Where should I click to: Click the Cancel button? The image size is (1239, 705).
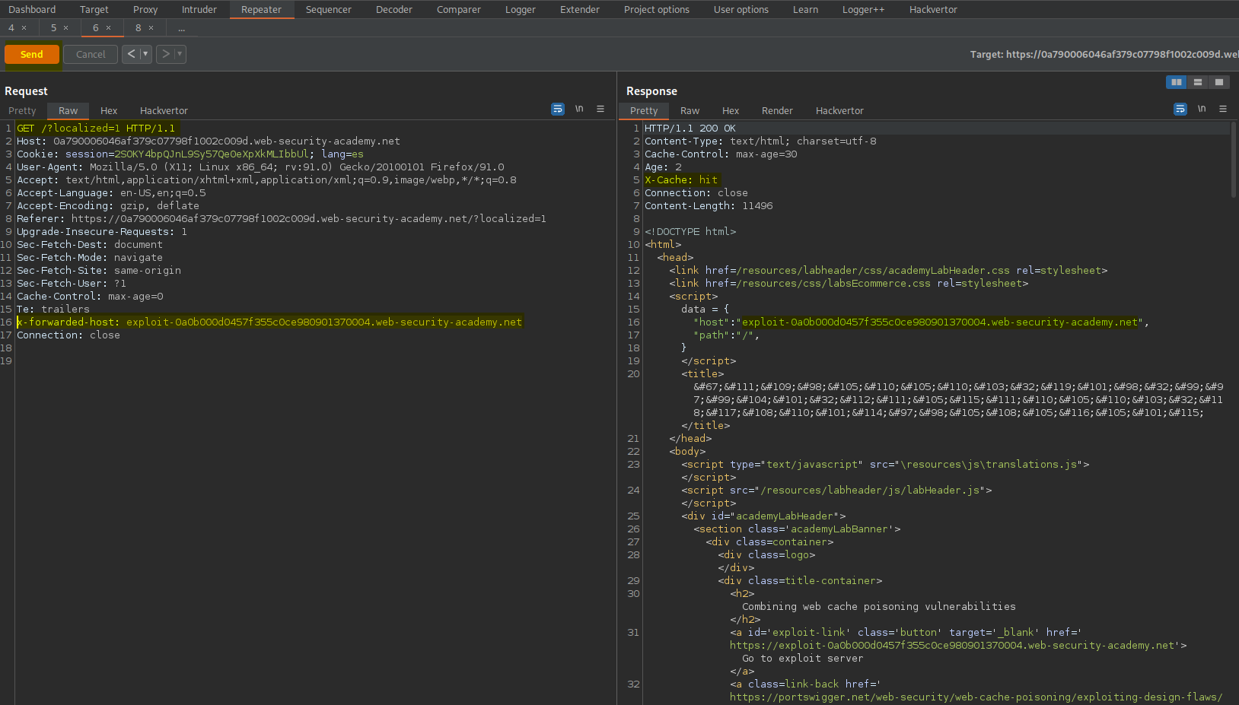pyautogui.click(x=91, y=55)
